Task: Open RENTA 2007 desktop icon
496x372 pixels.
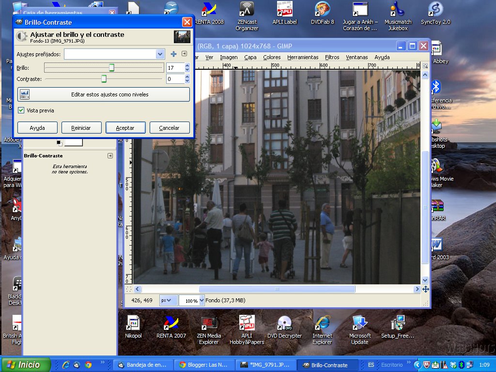Action: pyautogui.click(x=171, y=327)
